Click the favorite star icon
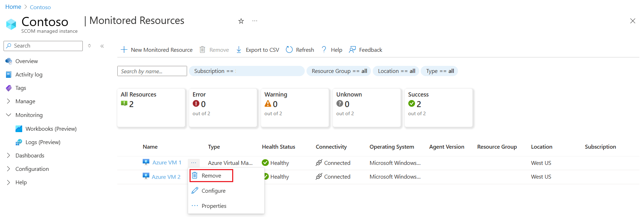The height and width of the screenshot is (217, 644). pos(241,21)
